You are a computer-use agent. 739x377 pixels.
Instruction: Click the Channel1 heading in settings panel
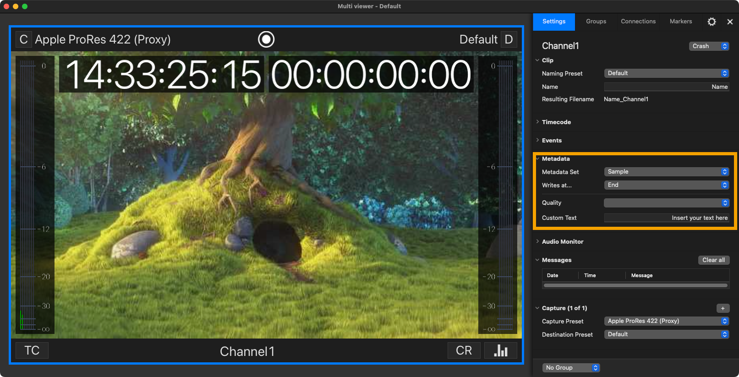(560, 46)
